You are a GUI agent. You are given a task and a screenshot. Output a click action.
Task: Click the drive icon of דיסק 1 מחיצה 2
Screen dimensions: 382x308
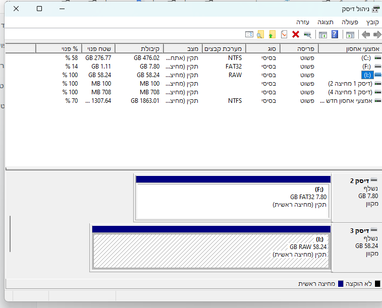click(378, 84)
